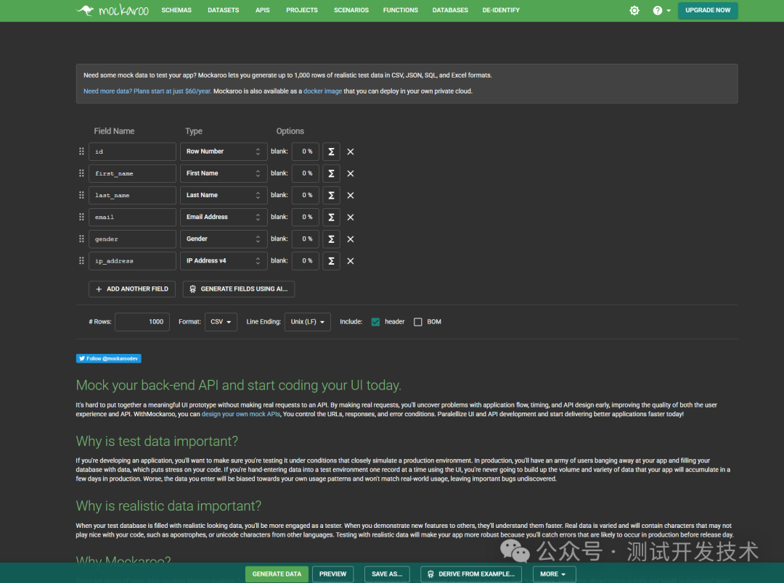Open IP Address v4 type selector
Viewport: 784px width, 583px height.
[x=224, y=261]
